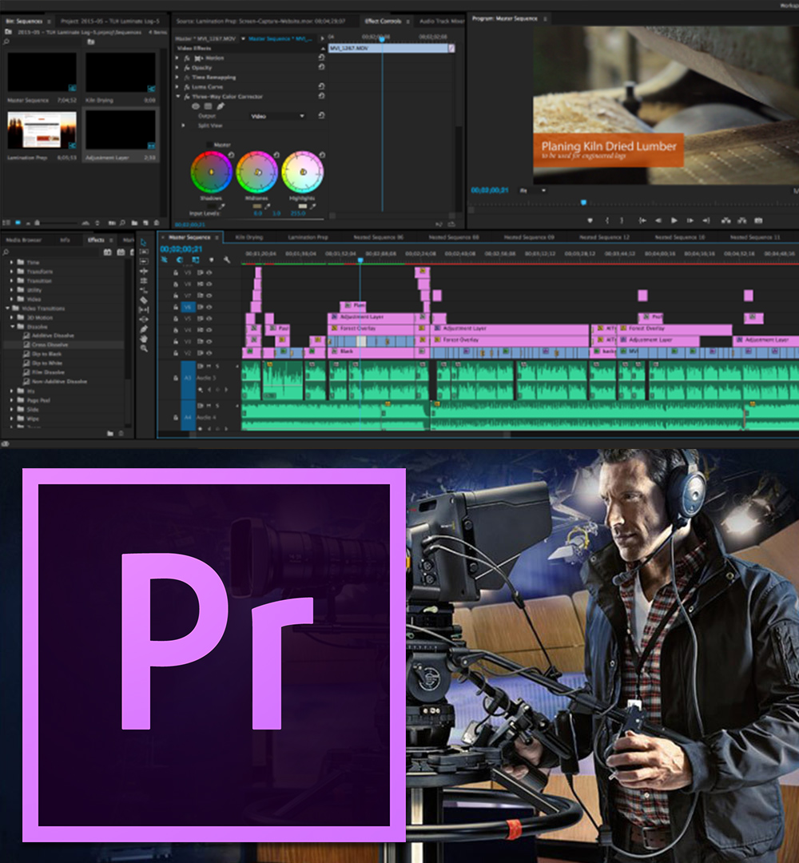This screenshot has width=799, height=863.
Task: Click the Highlights color wheel
Action: click(x=303, y=173)
